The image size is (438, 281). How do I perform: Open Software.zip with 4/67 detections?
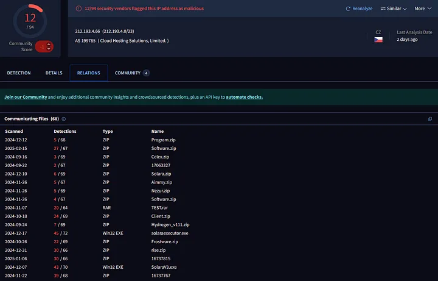pyautogui.click(x=164, y=199)
